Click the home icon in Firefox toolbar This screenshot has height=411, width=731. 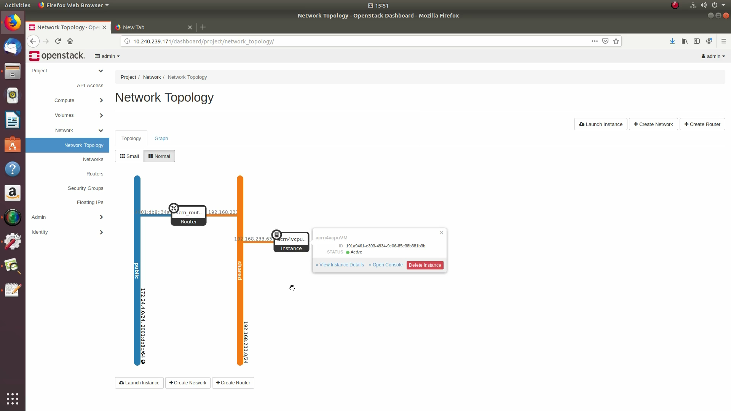click(70, 41)
